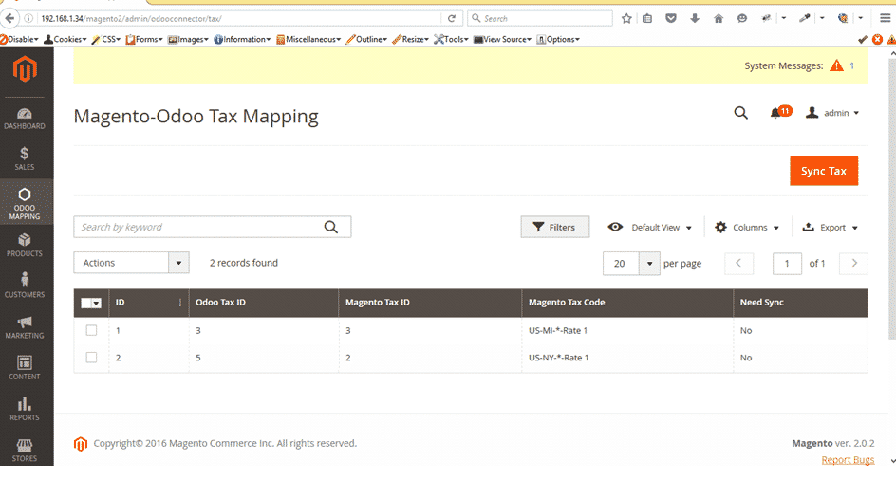Open the browser downloads arrow icon
The height and width of the screenshot is (480, 896).
click(x=695, y=18)
